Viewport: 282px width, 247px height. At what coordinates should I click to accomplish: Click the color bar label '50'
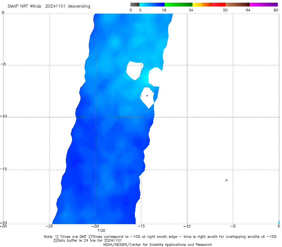[x=225, y=10]
